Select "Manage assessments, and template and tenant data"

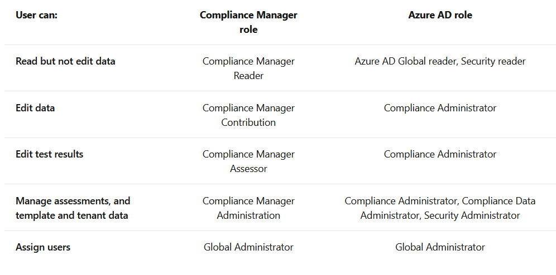pyautogui.click(x=73, y=208)
